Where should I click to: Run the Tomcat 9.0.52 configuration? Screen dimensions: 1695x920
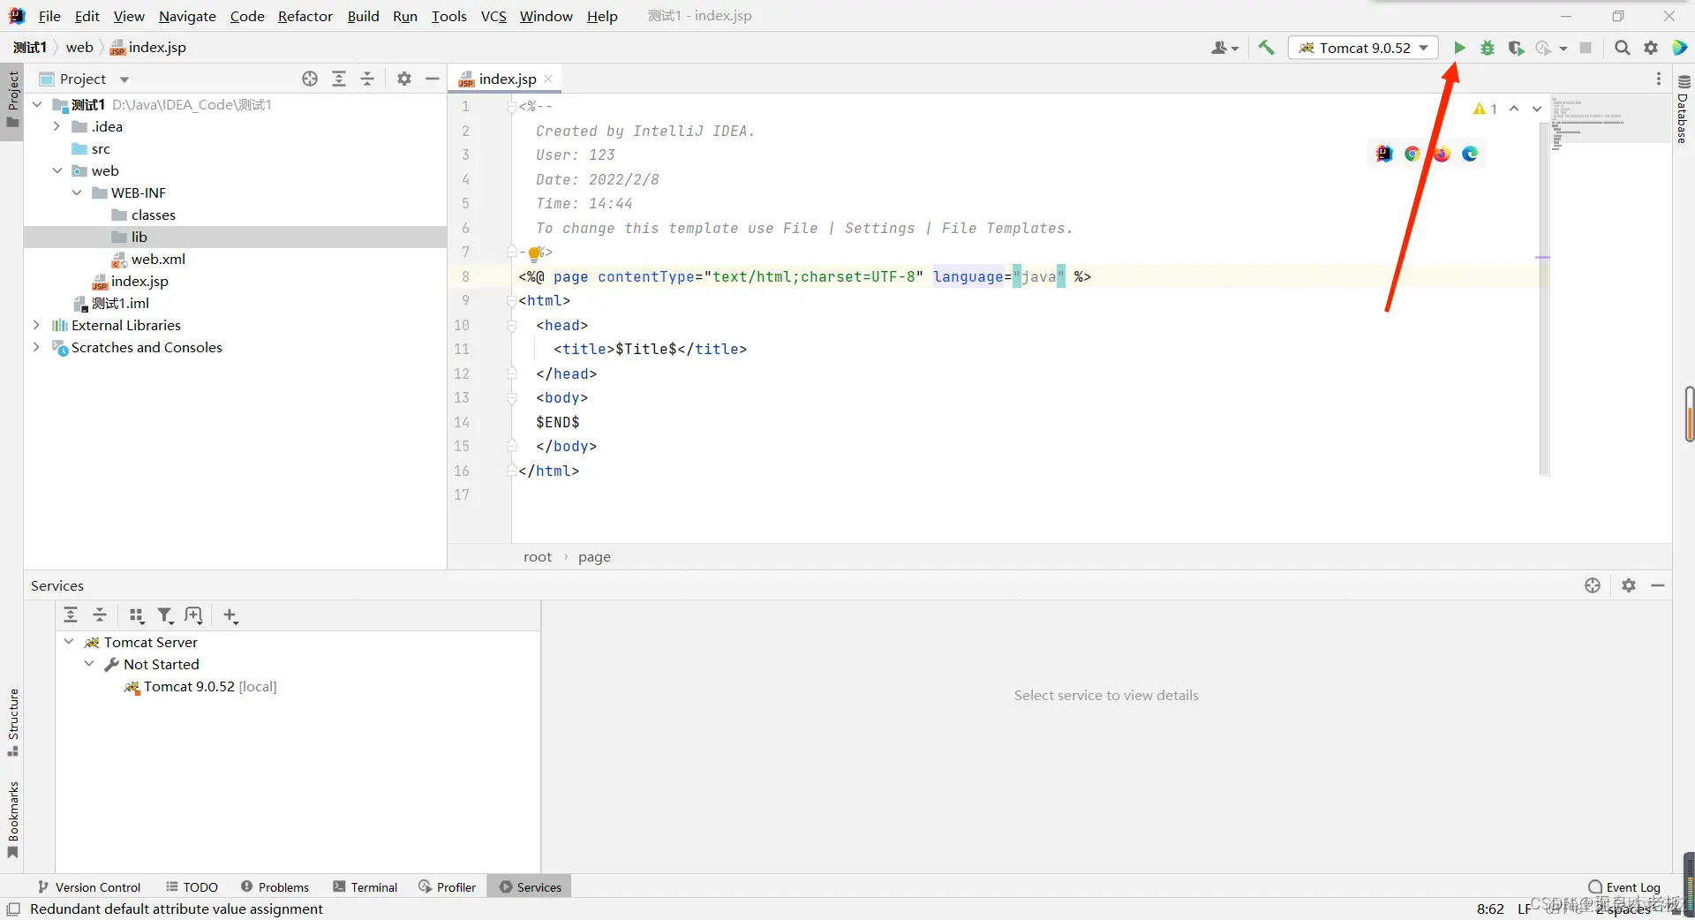pos(1459,48)
